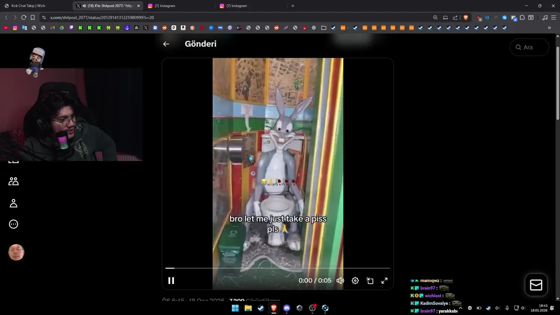The width and height of the screenshot is (560, 315).
Task: Click the x.com address bar
Action: point(236,17)
